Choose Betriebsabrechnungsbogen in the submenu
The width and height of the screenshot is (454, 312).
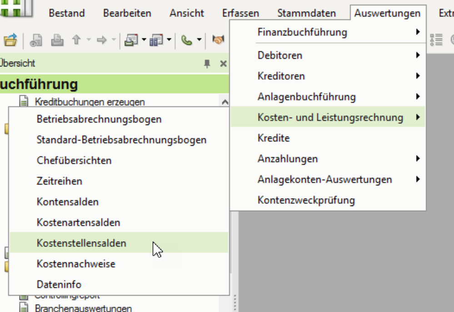point(99,119)
